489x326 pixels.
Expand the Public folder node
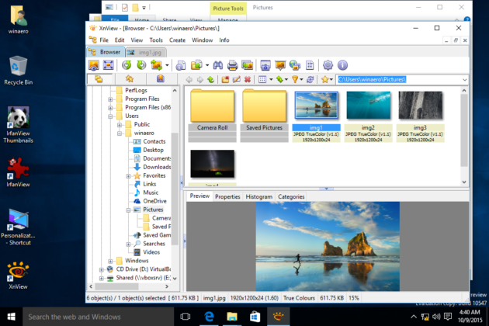click(120, 125)
